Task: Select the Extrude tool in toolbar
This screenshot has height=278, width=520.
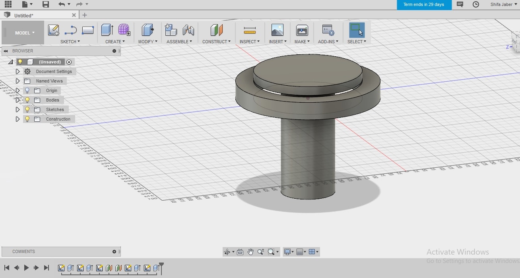Action: [107, 30]
